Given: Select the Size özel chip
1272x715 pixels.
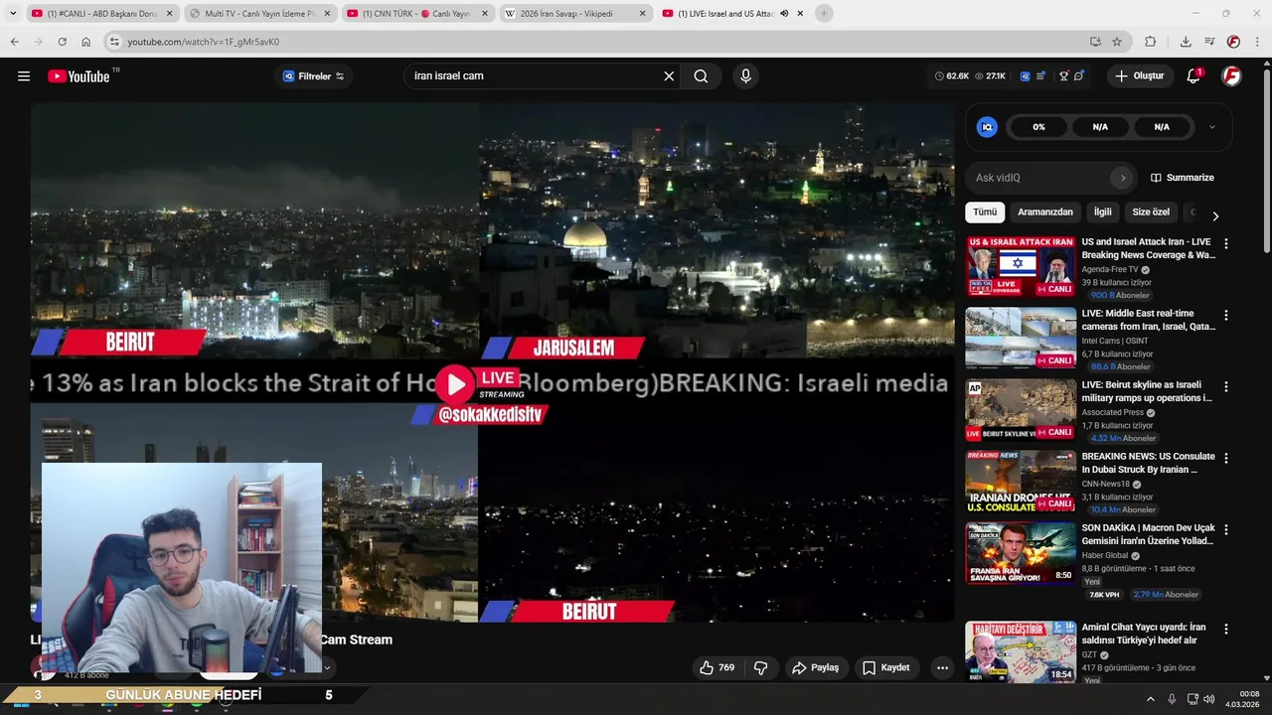Looking at the screenshot, I should click(1151, 213).
